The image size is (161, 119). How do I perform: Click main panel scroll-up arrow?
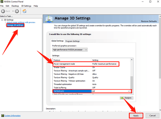tap(160, 16)
